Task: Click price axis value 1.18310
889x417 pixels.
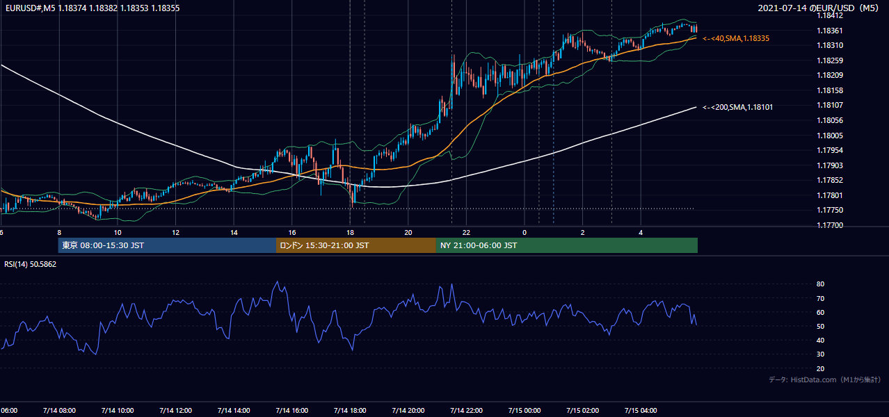Action: 829,45
